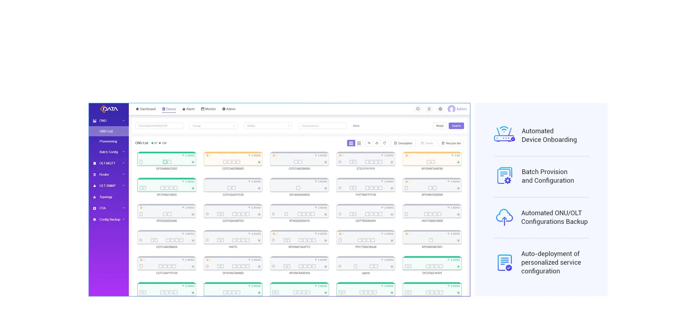Click the C-DATA logo
Screen dimensions: 693x325
click(x=109, y=109)
